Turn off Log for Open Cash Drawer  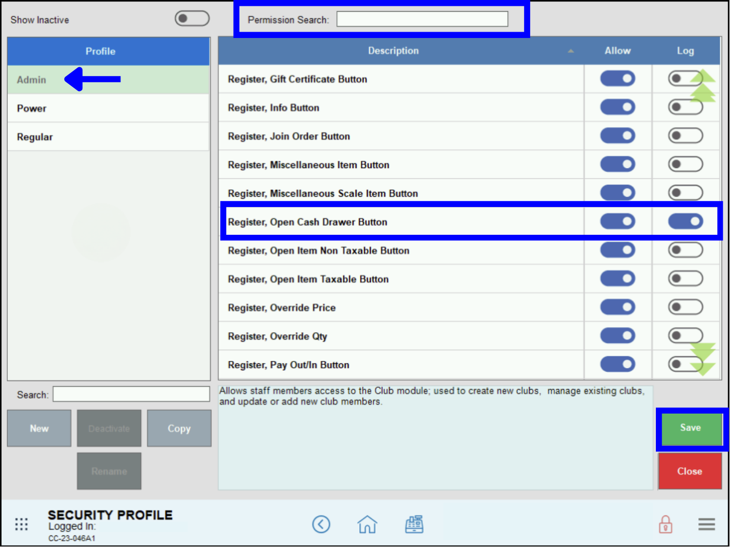click(x=685, y=221)
